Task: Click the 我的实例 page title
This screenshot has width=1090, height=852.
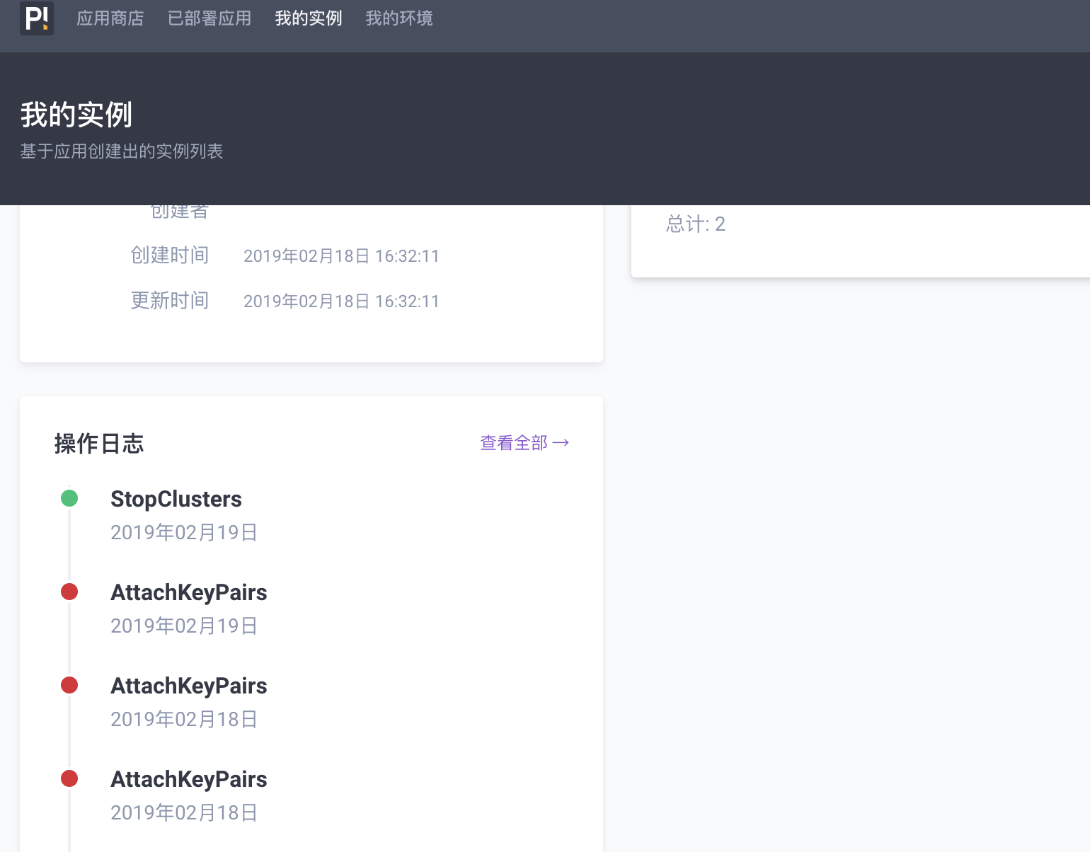Action: [x=76, y=115]
